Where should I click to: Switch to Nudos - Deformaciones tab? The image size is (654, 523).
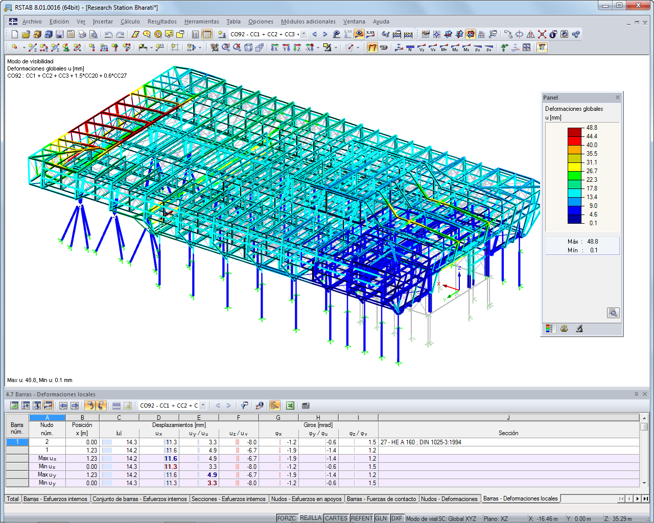449,499
